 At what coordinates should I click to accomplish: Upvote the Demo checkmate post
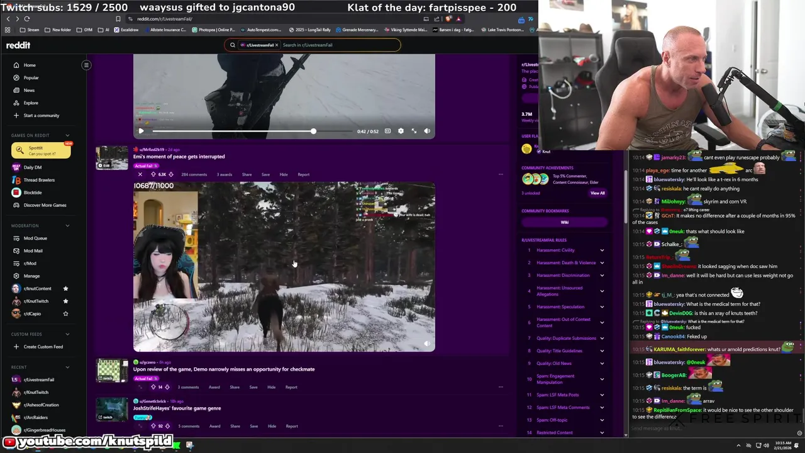tap(153, 388)
